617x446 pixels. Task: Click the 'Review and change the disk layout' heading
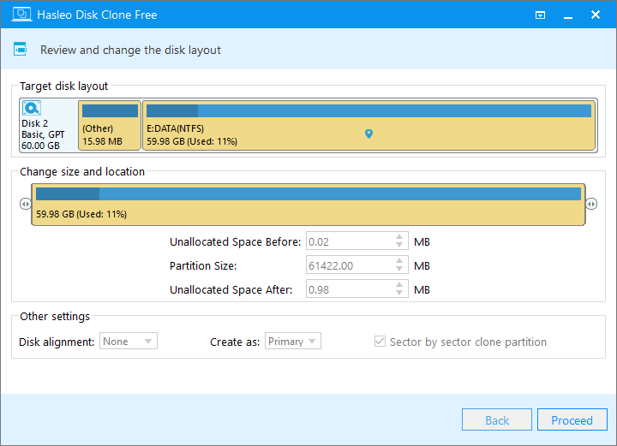[x=130, y=50]
